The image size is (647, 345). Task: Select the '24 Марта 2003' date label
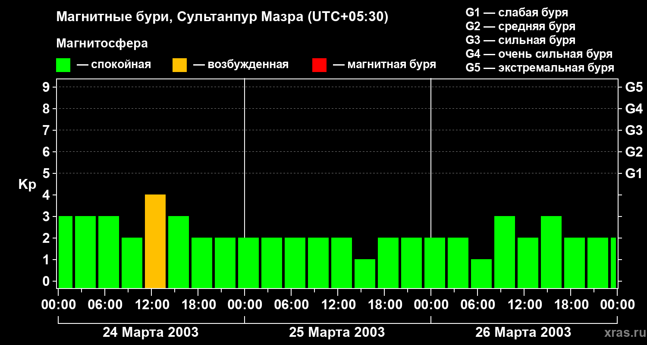151,332
